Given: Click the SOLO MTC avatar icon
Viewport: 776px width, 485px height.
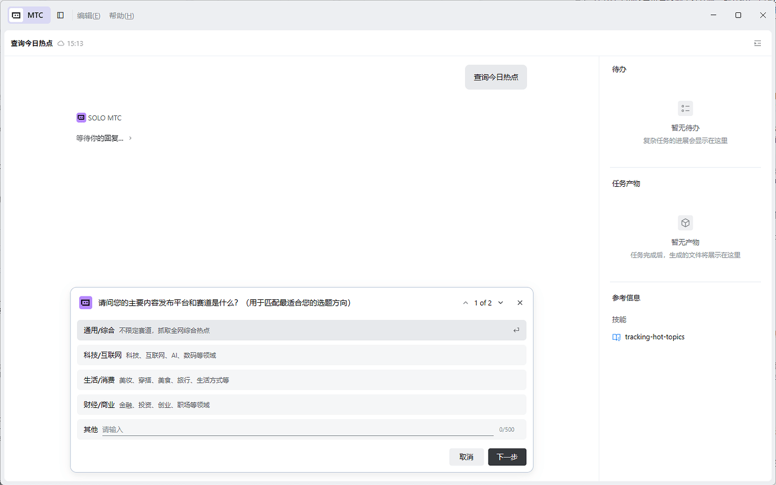Looking at the screenshot, I should click(x=81, y=118).
